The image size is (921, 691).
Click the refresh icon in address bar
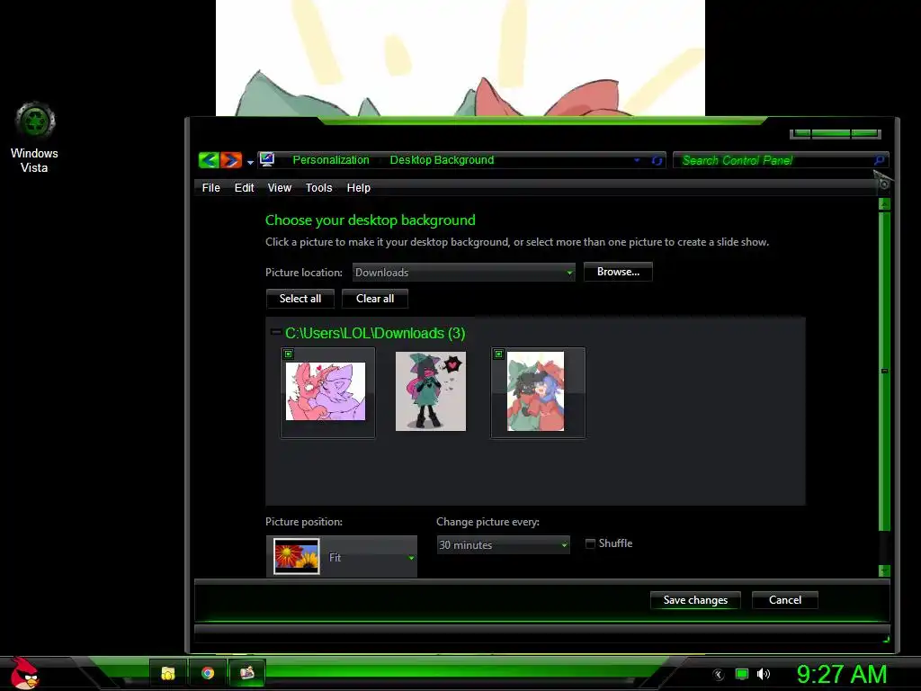(x=657, y=160)
